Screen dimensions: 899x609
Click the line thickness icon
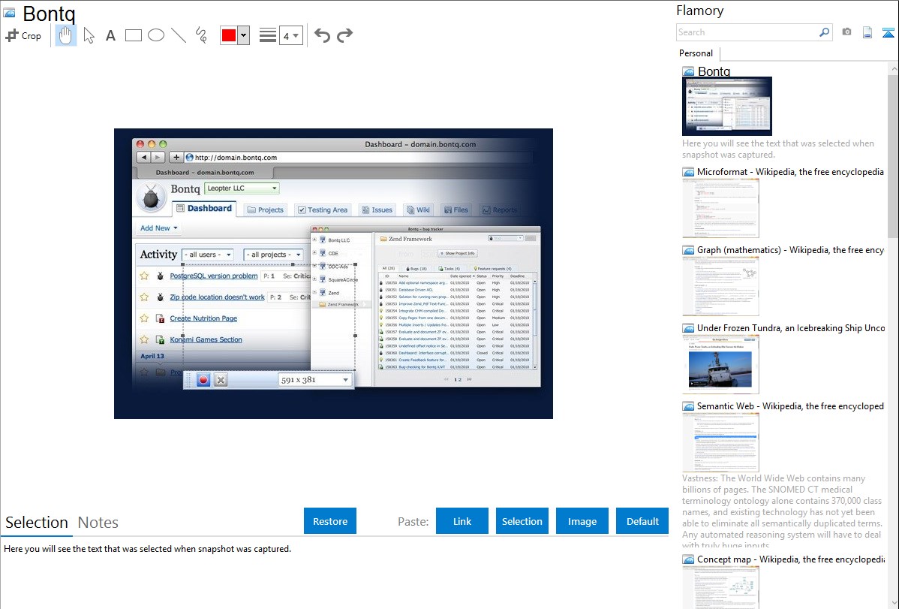268,35
